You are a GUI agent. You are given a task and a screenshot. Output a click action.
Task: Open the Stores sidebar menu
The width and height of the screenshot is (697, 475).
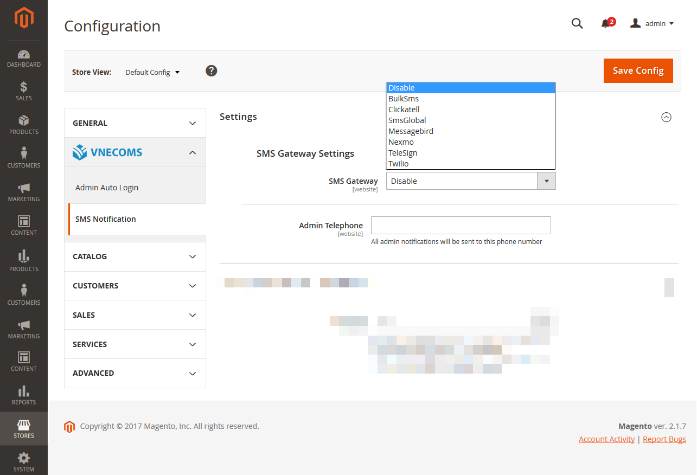(x=24, y=429)
